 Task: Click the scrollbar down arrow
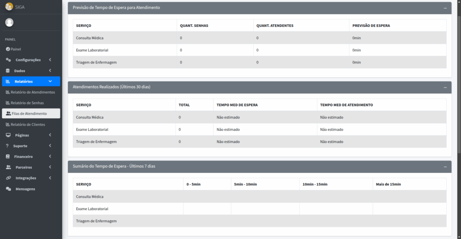[x=459, y=237]
